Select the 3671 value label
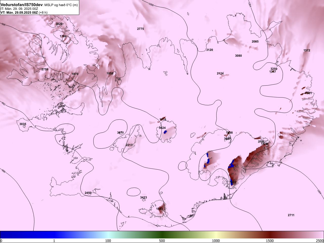 [x=120, y=133]
